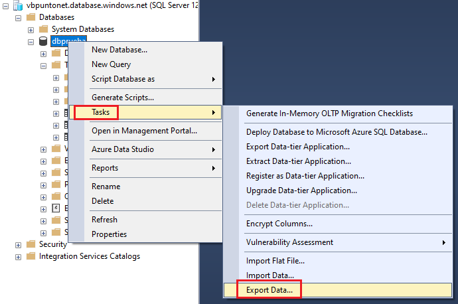Expand the System Databases node
The height and width of the screenshot is (304, 458).
click(31, 30)
